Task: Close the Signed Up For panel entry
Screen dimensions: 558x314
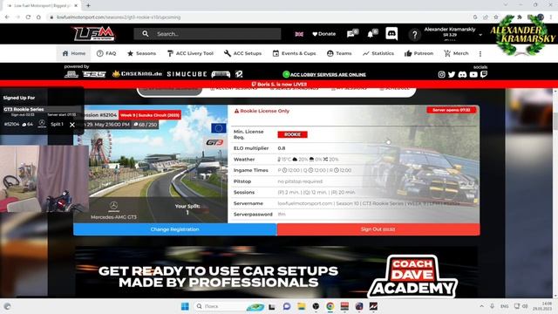Action: (72, 125)
